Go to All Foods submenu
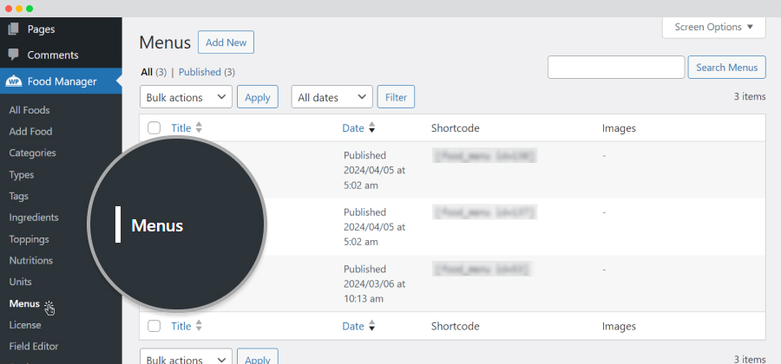This screenshot has height=364, width=781. coord(30,110)
